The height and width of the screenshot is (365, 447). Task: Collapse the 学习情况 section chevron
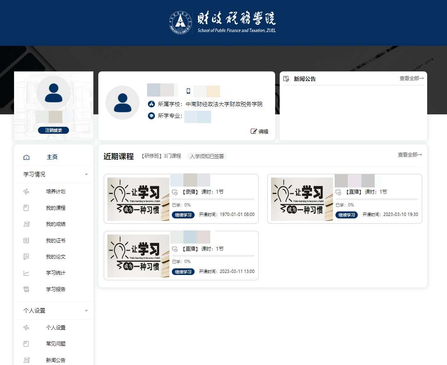click(86, 175)
